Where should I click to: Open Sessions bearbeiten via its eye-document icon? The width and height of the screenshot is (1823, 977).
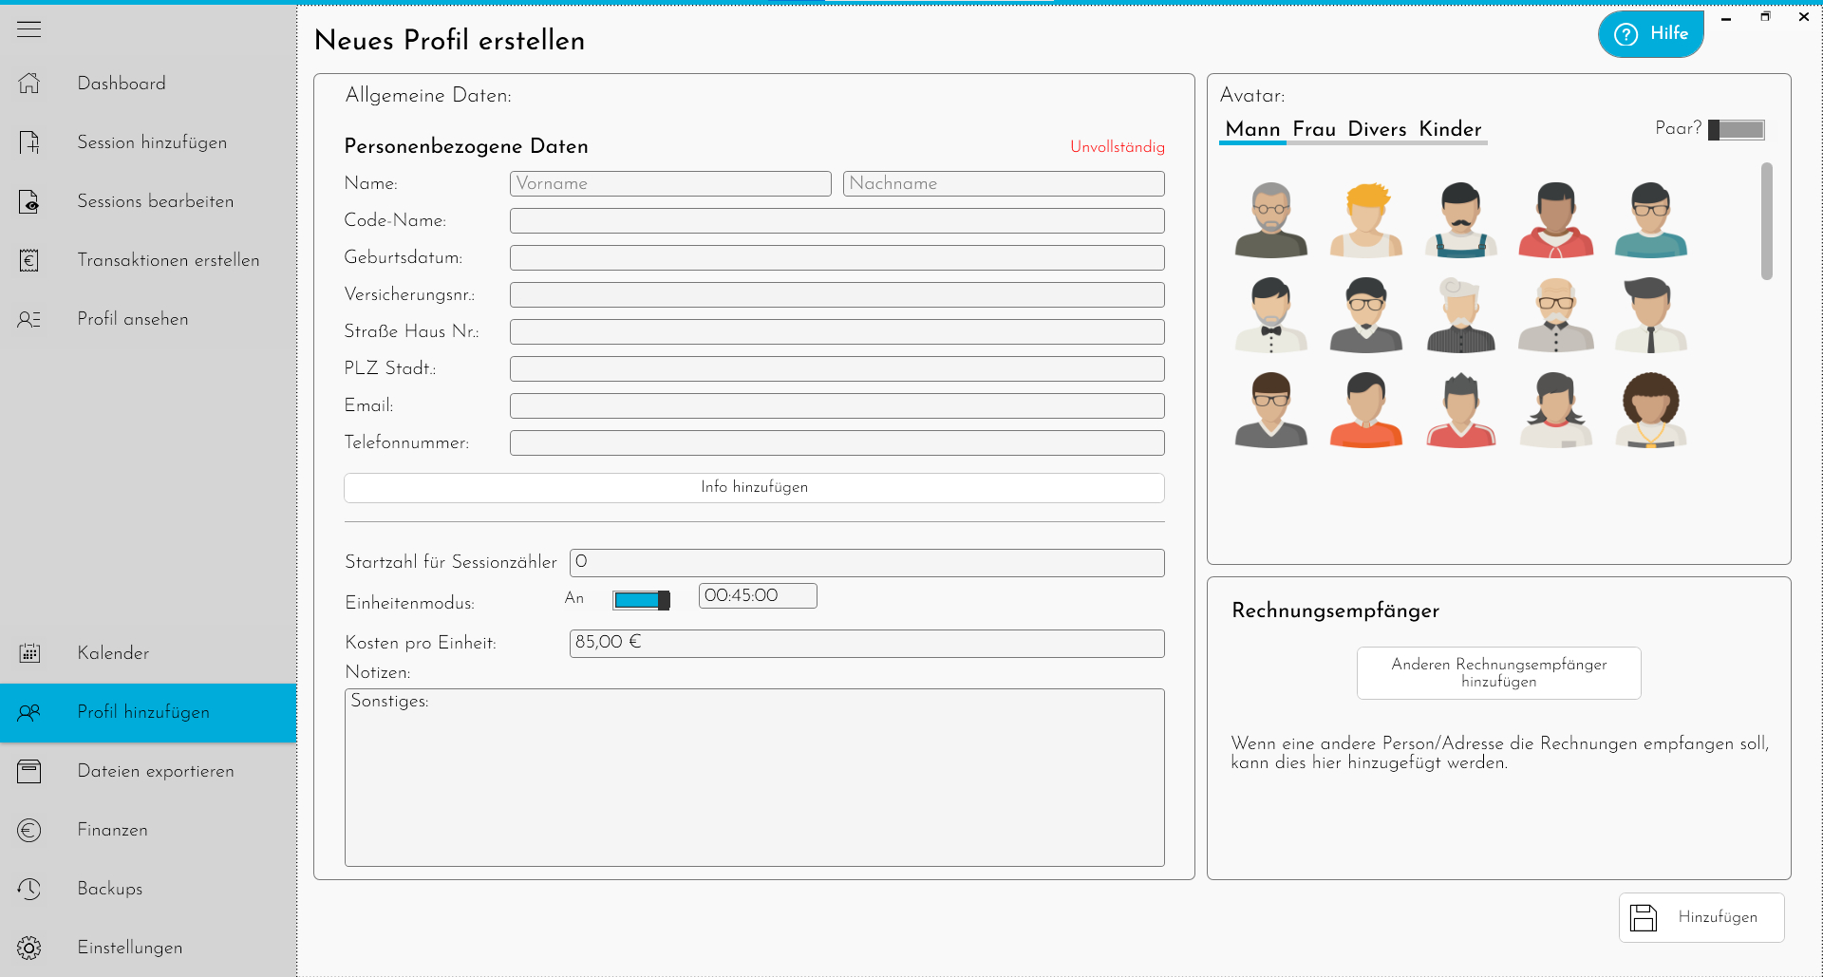click(x=29, y=201)
